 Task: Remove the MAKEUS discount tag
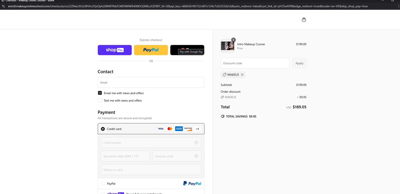[242, 75]
